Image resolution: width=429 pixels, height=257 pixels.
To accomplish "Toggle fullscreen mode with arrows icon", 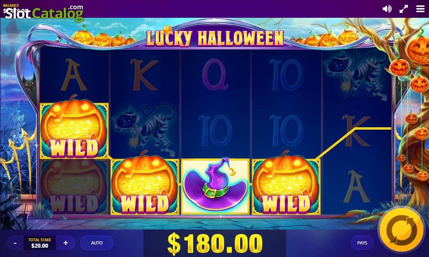I will point(404,9).
